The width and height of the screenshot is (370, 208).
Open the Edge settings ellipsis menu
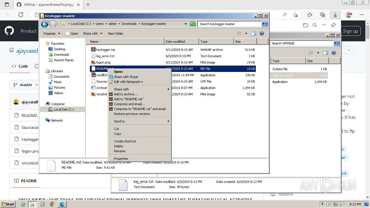tap(362, 15)
